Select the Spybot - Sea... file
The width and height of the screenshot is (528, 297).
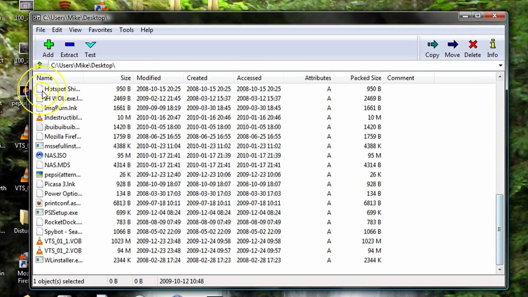point(63,231)
